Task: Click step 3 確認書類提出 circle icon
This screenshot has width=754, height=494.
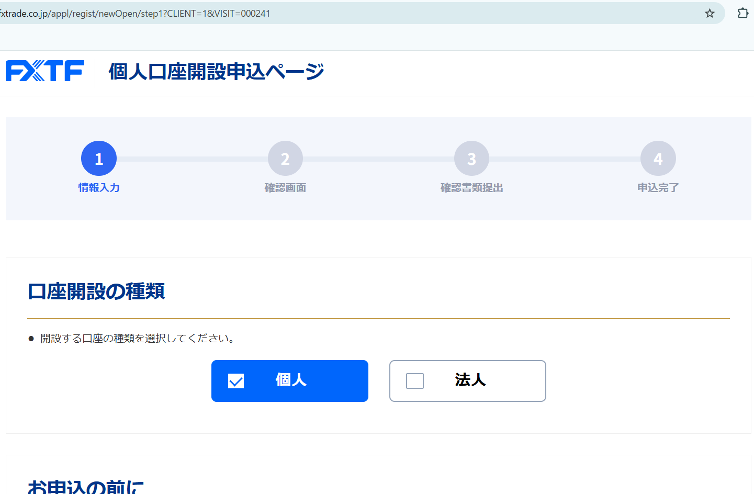Action: point(471,158)
